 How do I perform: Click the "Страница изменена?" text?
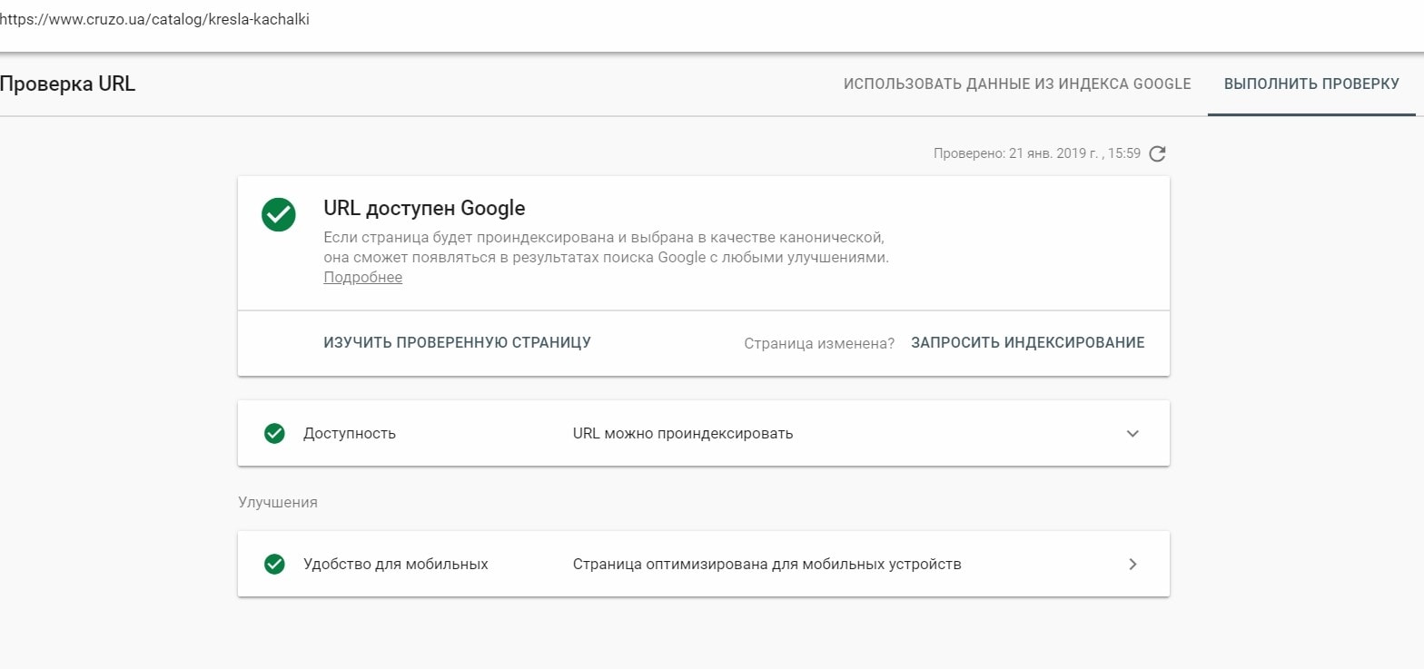pyautogui.click(x=819, y=343)
